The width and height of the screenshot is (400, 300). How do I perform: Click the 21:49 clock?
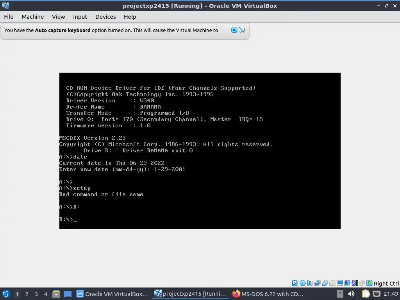[391, 294]
